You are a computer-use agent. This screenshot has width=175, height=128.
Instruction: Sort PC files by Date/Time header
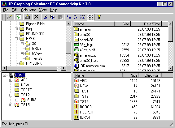[146, 24]
